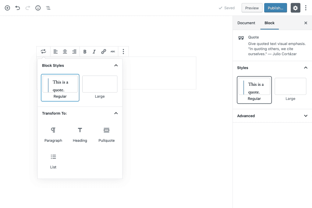
Task: Click the Publish button
Action: (275, 8)
